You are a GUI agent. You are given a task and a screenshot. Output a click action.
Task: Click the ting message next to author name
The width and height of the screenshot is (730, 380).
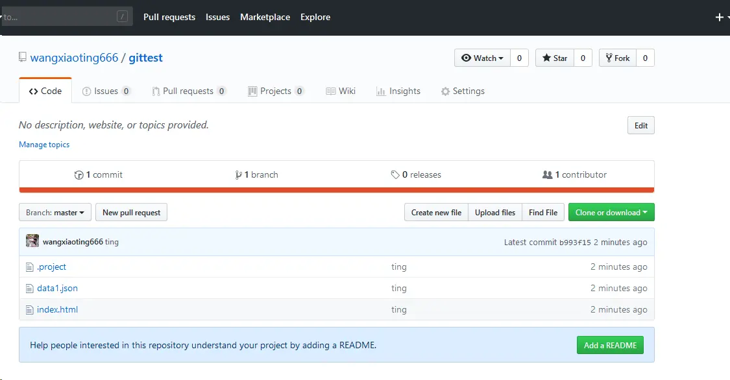[112, 242]
